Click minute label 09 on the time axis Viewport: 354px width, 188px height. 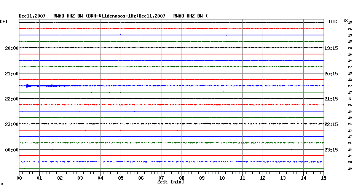(x=202, y=178)
